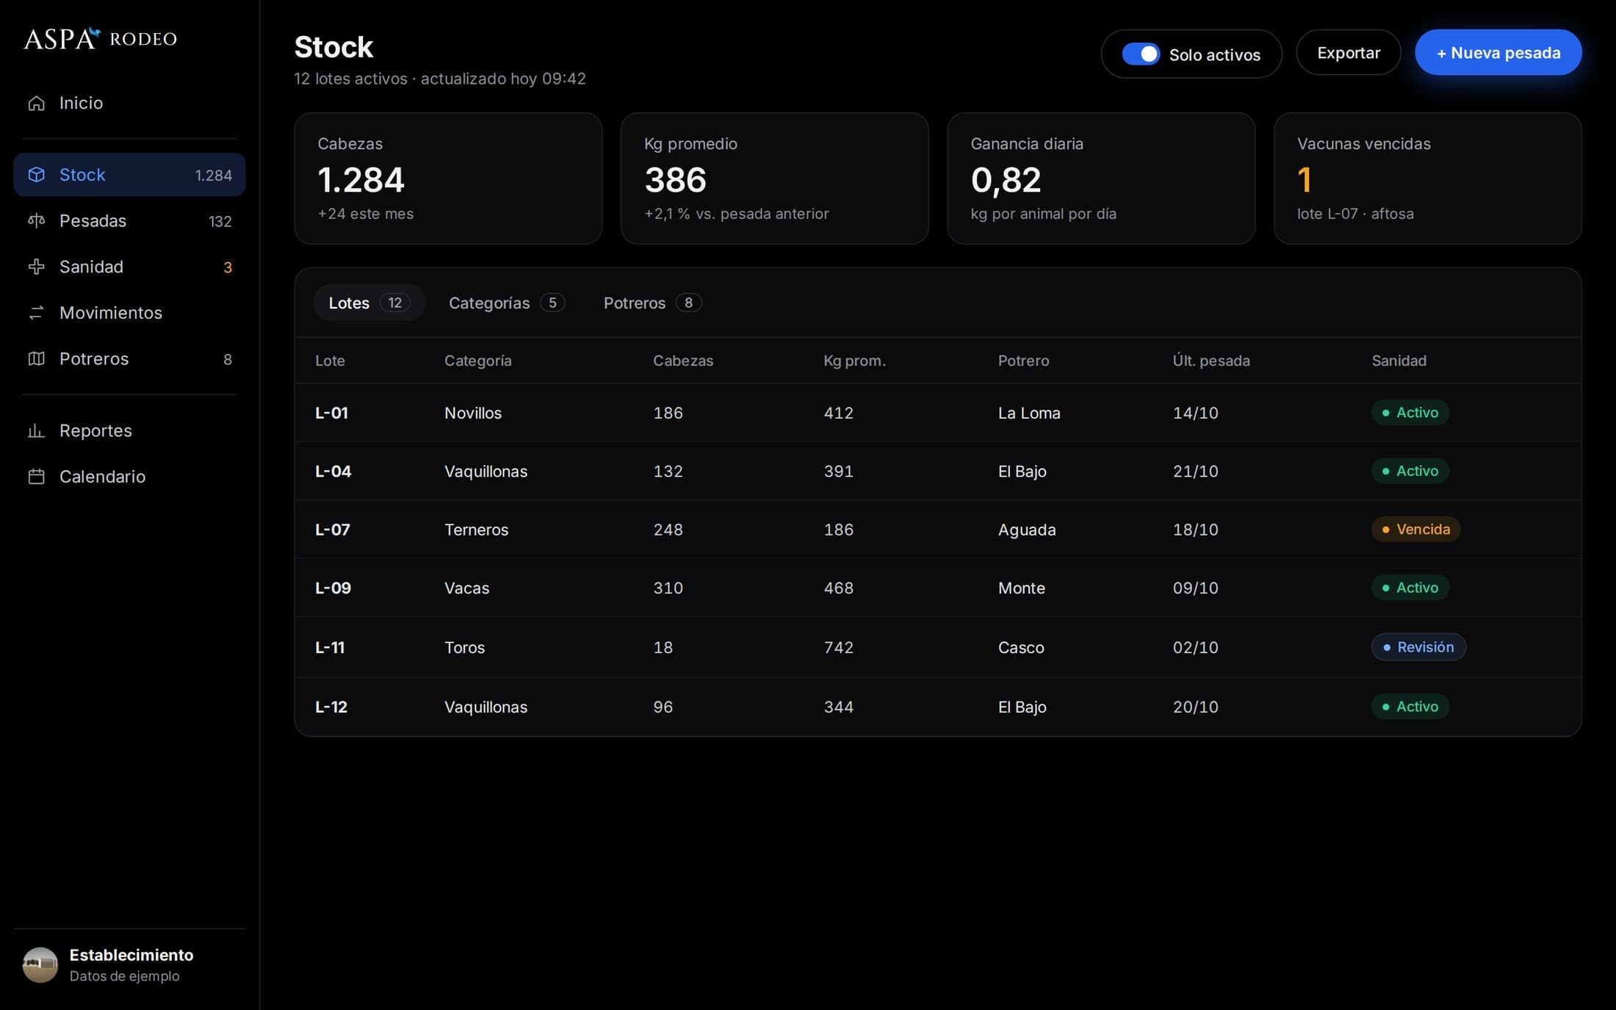This screenshot has height=1010, width=1616.
Task: Click the Categoría column header
Action: pyautogui.click(x=477, y=361)
